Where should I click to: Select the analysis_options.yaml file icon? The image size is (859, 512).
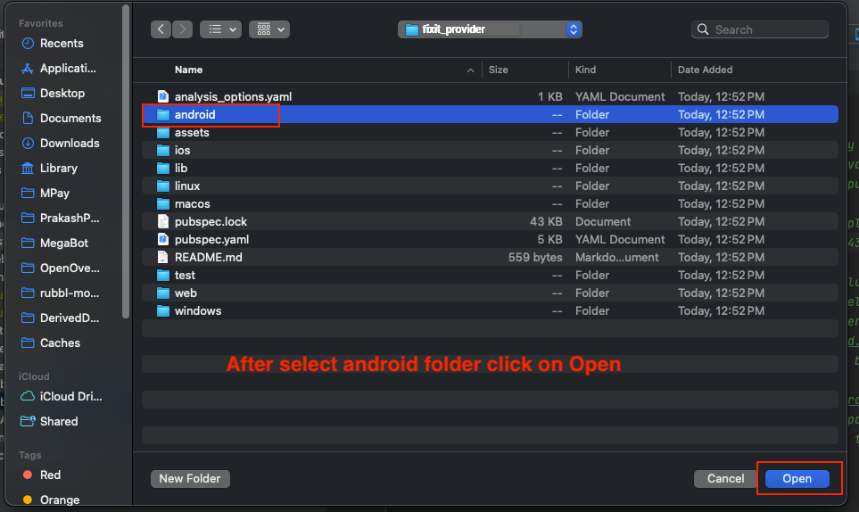(x=162, y=96)
